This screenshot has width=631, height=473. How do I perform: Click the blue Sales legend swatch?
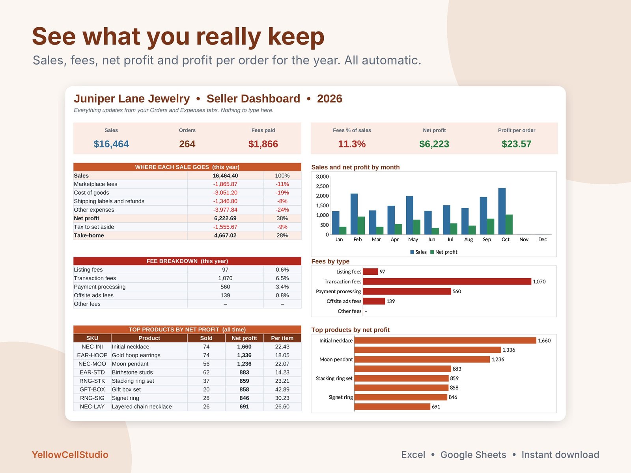tap(412, 252)
